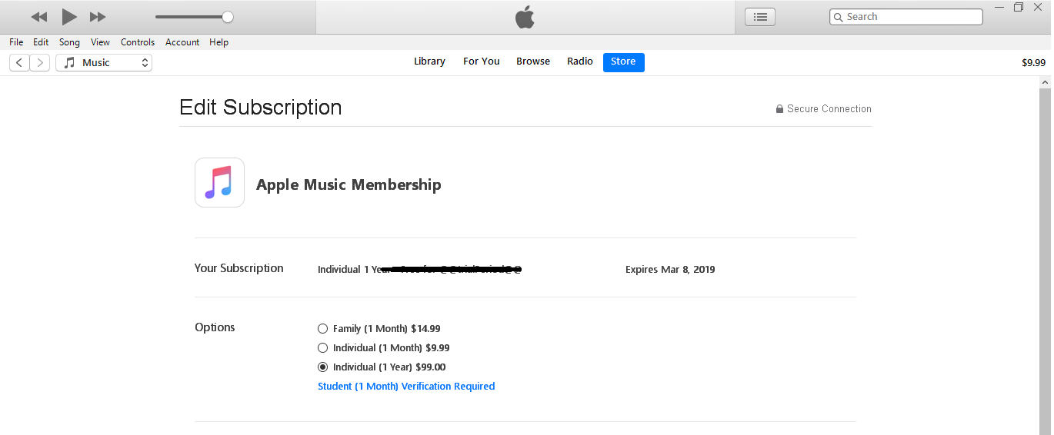Open the Account menu

pyautogui.click(x=182, y=42)
